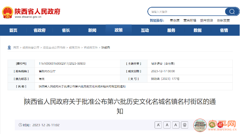The image size is (240, 134).
Task: Click the 政策文件 breadcrumb link
Action: [x=75, y=48]
